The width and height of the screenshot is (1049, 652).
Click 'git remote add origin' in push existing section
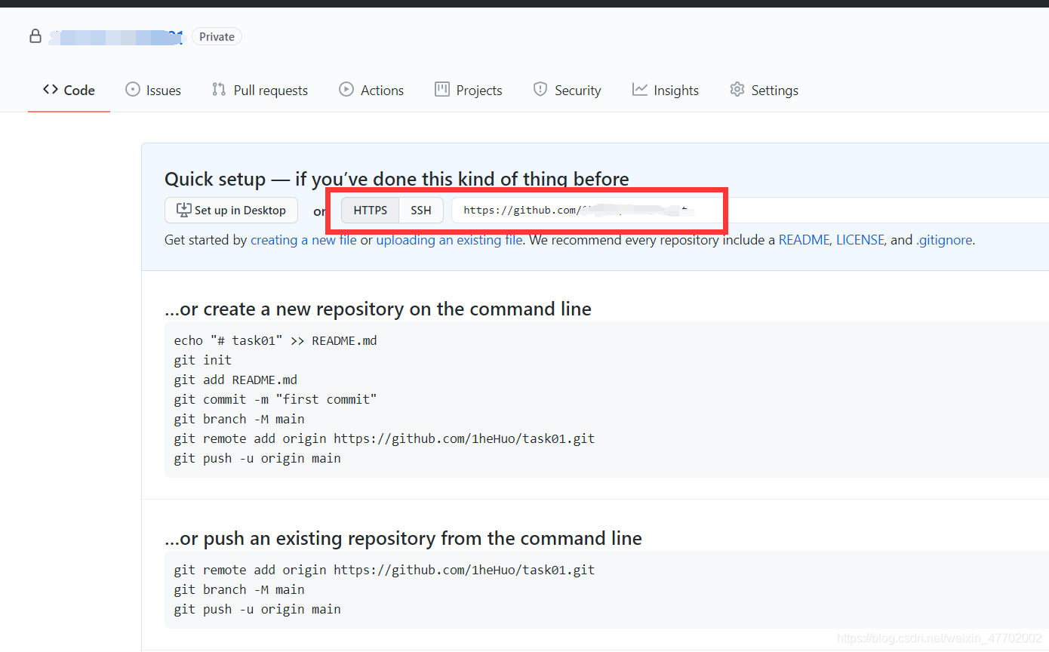click(x=384, y=570)
